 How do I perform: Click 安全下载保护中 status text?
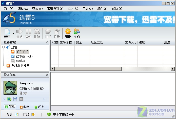tap(63, 115)
